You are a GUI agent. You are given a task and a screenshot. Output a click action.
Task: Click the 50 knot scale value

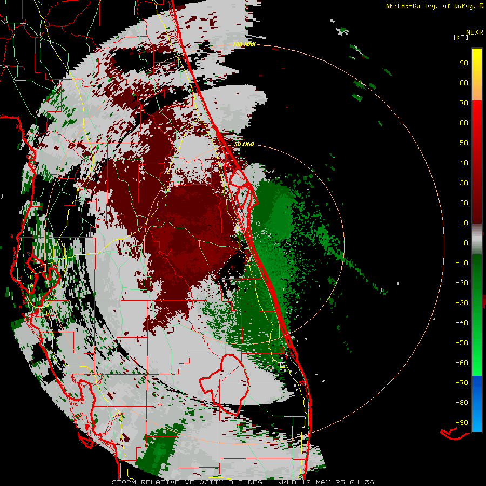pos(464,143)
